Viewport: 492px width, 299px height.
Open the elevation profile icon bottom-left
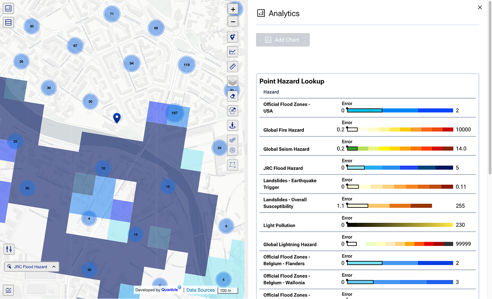(x=8, y=290)
